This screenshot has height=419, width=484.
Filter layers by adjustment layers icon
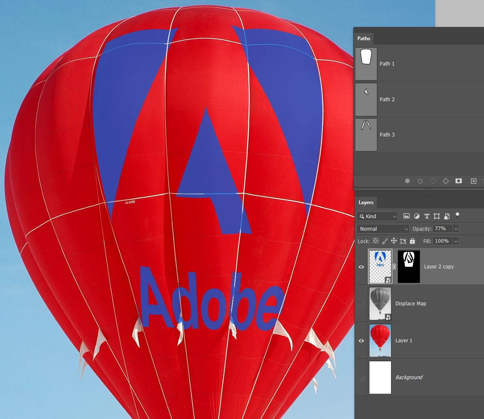(417, 216)
